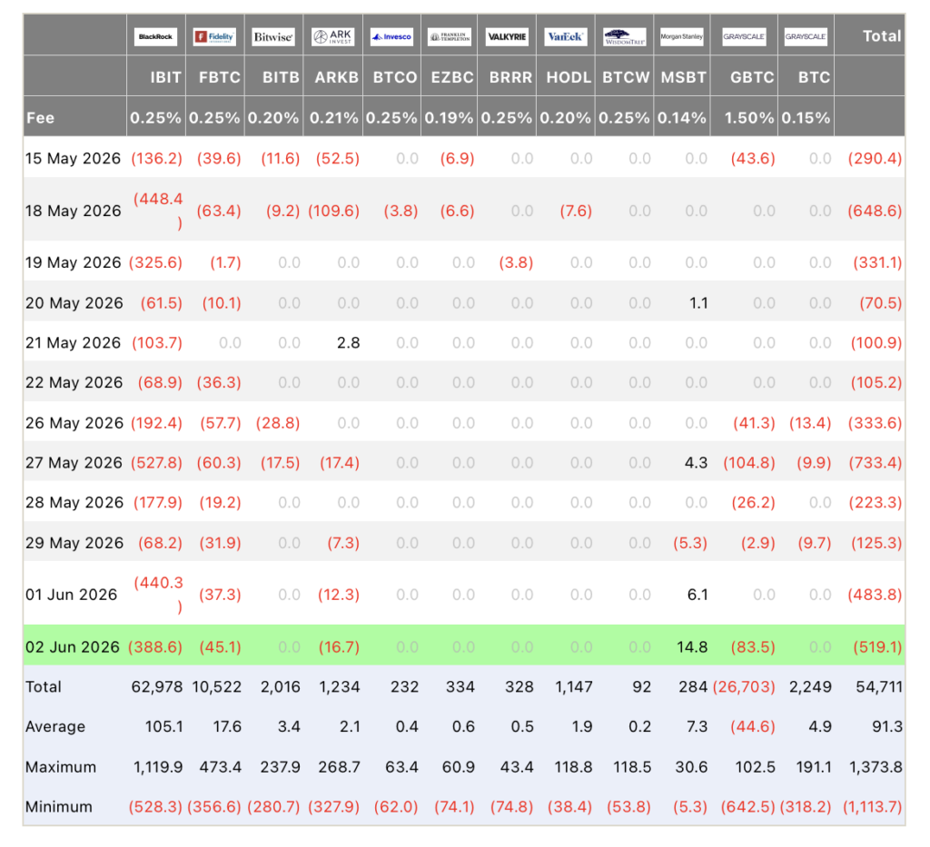930x847 pixels.
Task: Select the GBTC ticker header
Action: [752, 77]
